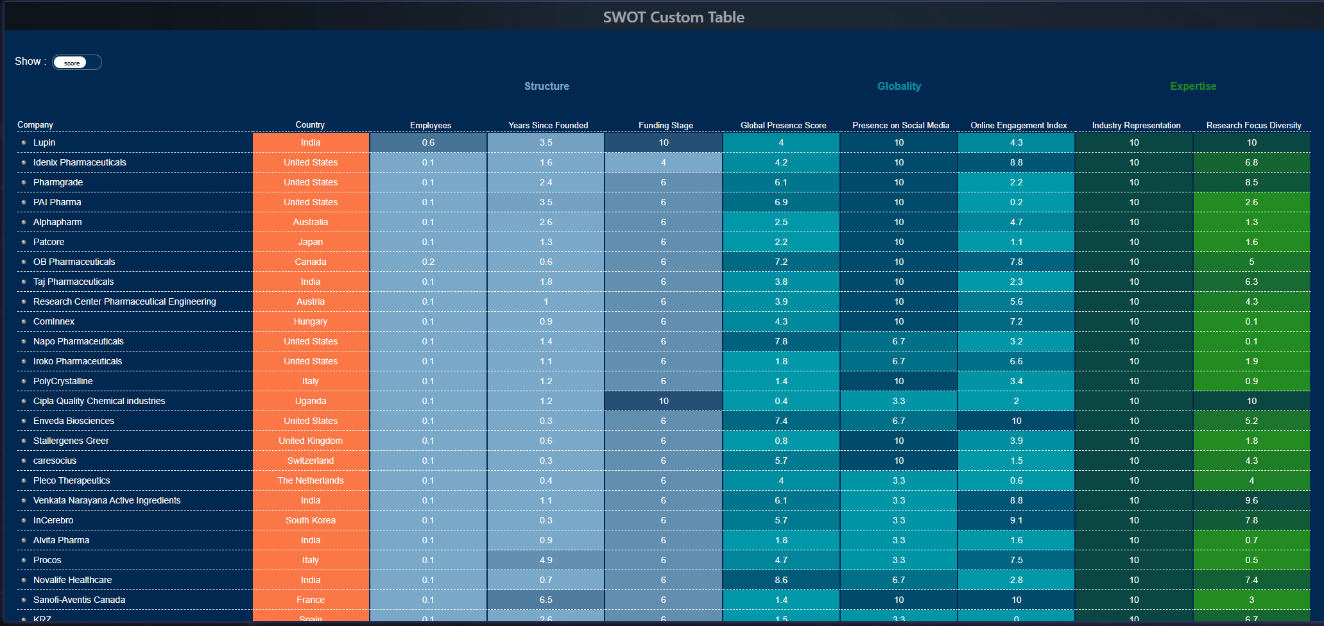Click the Years Since Founded column header

pos(547,125)
